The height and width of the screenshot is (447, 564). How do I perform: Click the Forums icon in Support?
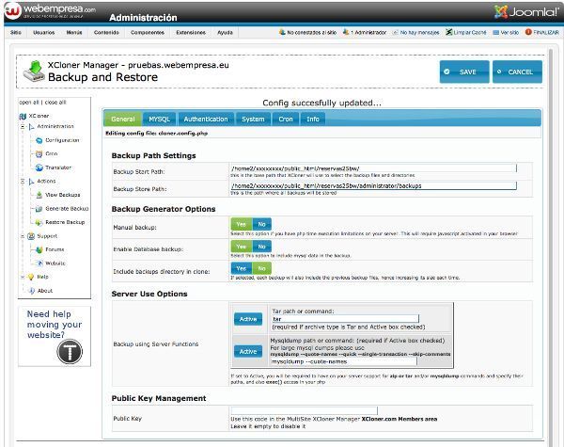click(39, 249)
